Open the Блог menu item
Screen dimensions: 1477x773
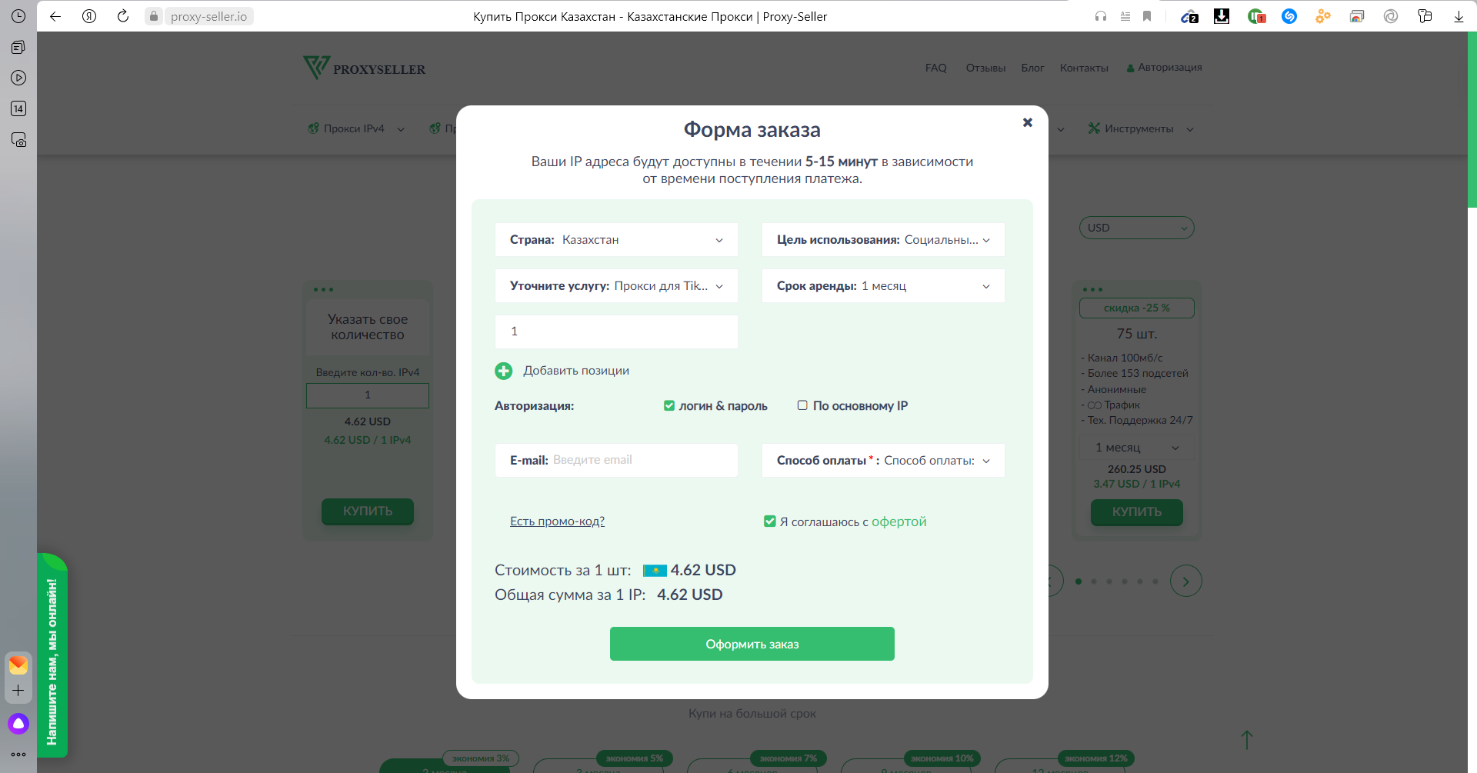click(1032, 68)
